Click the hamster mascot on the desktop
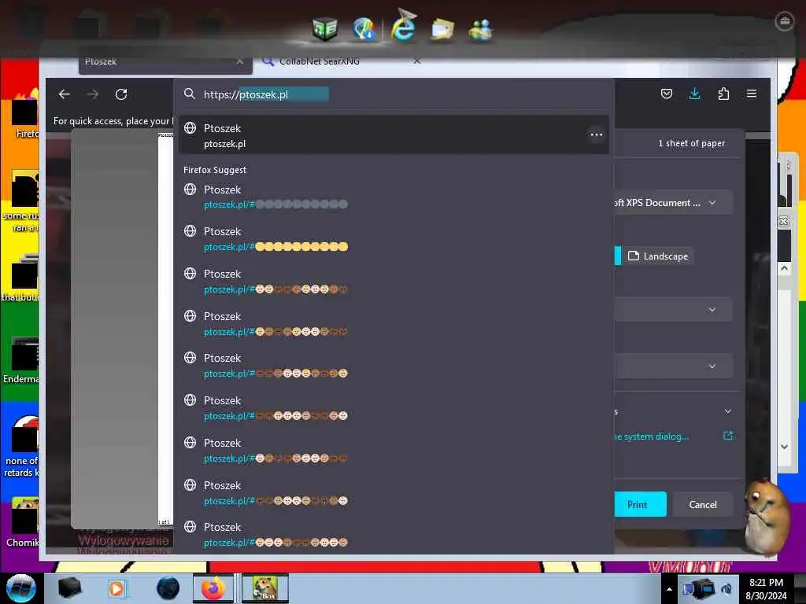The width and height of the screenshot is (806, 604). [x=767, y=517]
